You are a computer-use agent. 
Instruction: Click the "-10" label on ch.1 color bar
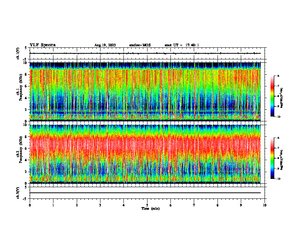point(278,117)
